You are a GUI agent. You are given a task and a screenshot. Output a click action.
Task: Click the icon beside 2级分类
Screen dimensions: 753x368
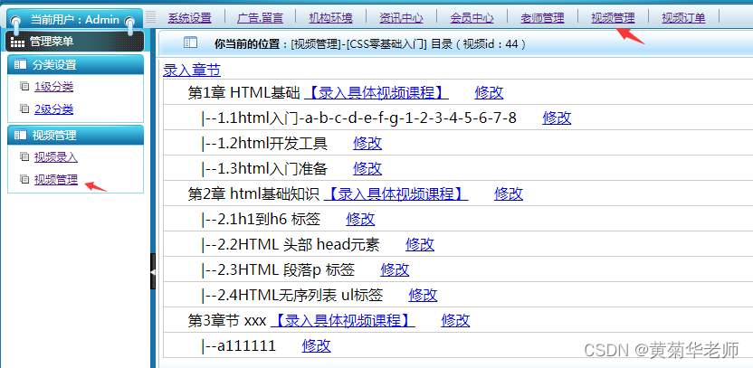tap(24, 109)
